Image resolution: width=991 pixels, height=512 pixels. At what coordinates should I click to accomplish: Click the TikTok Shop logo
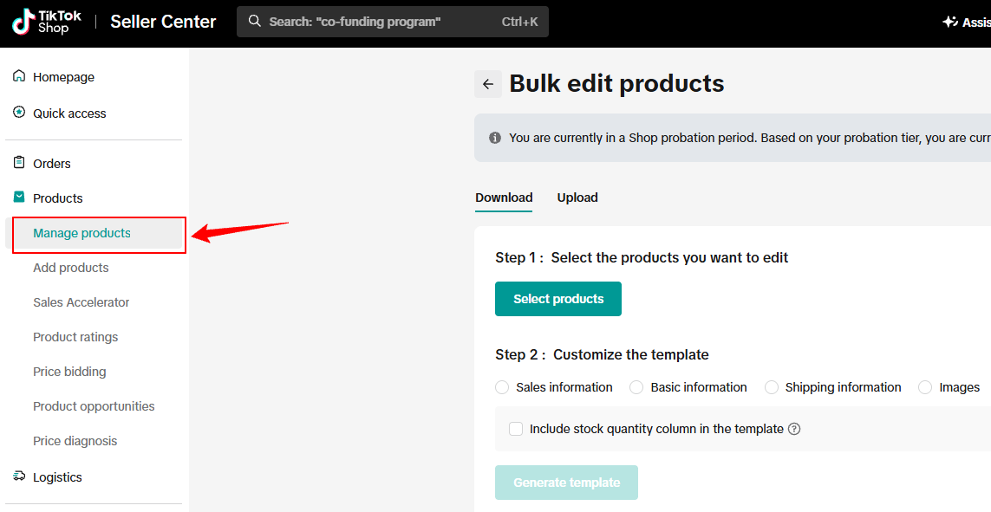(46, 22)
